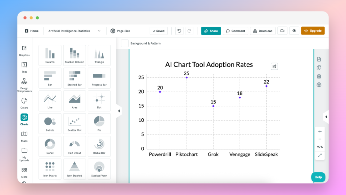Image resolution: width=346 pixels, height=195 pixels.
Task: Insert a Column chart
Action: [50, 55]
